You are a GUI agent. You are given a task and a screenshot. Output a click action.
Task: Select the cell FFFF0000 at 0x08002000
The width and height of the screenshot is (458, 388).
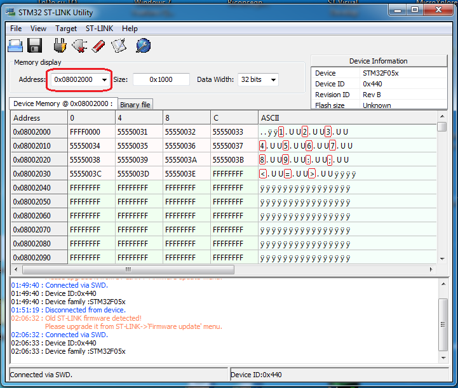coord(91,132)
